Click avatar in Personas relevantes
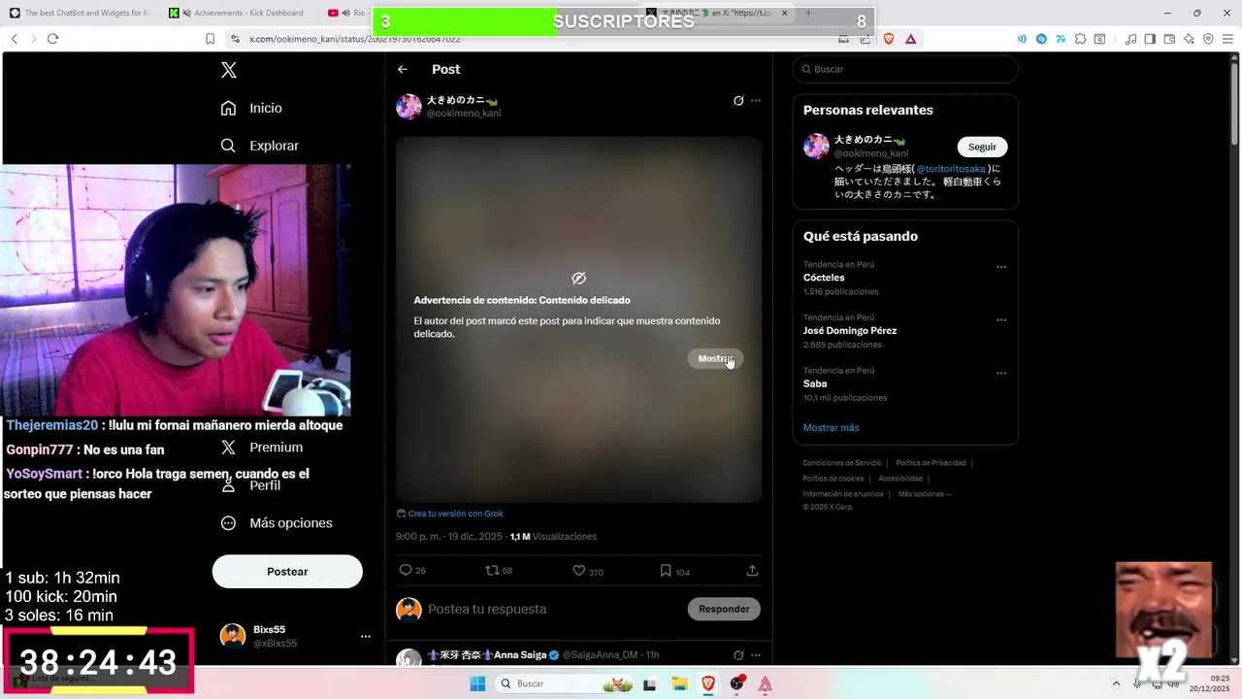Viewport: 1242px width, 699px height. tap(816, 147)
